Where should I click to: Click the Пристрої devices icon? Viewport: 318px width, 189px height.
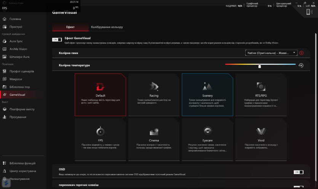(5, 27)
